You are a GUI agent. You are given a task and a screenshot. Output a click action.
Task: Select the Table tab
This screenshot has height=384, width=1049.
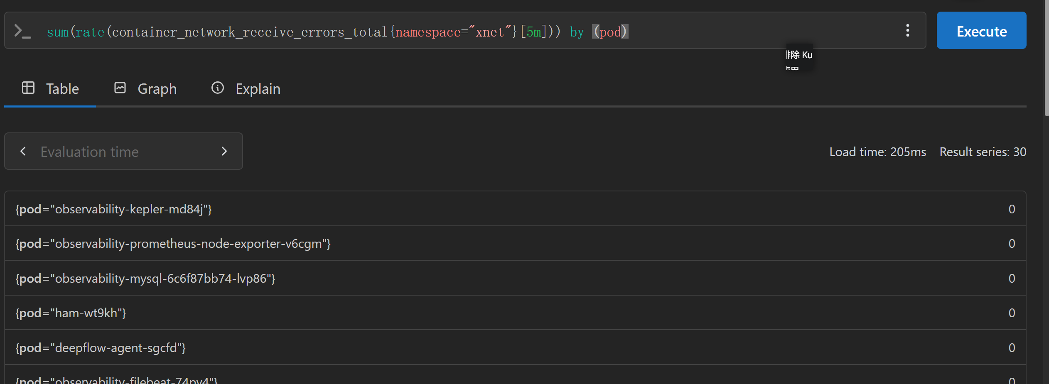(x=50, y=88)
